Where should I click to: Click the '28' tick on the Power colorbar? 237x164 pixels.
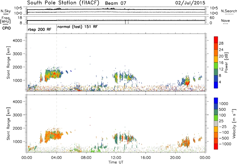(x=221, y=43)
